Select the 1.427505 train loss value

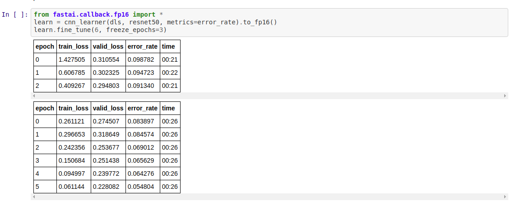click(x=72, y=59)
